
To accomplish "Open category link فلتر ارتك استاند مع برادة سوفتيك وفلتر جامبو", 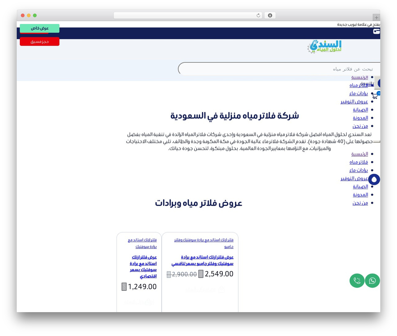I will pos(204,243).
